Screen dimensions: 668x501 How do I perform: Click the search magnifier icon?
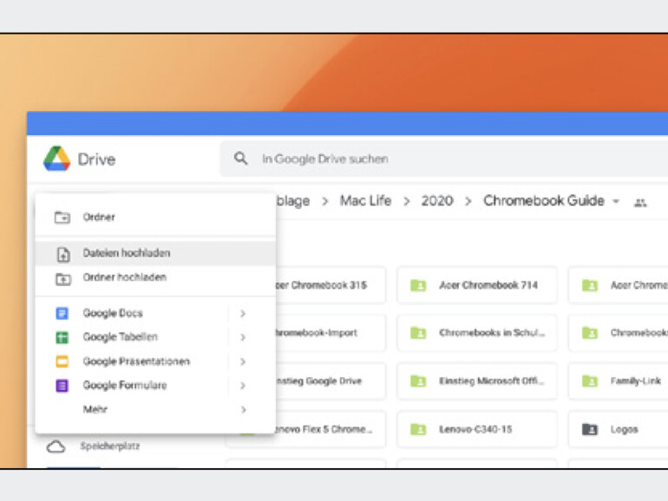point(240,159)
